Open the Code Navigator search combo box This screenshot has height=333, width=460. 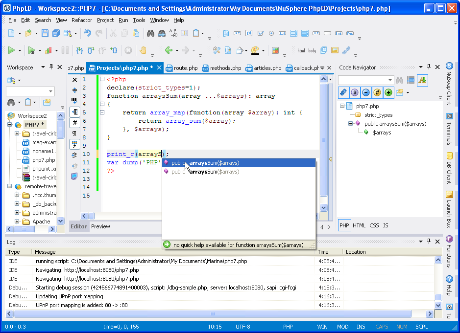pyautogui.click(x=365, y=80)
